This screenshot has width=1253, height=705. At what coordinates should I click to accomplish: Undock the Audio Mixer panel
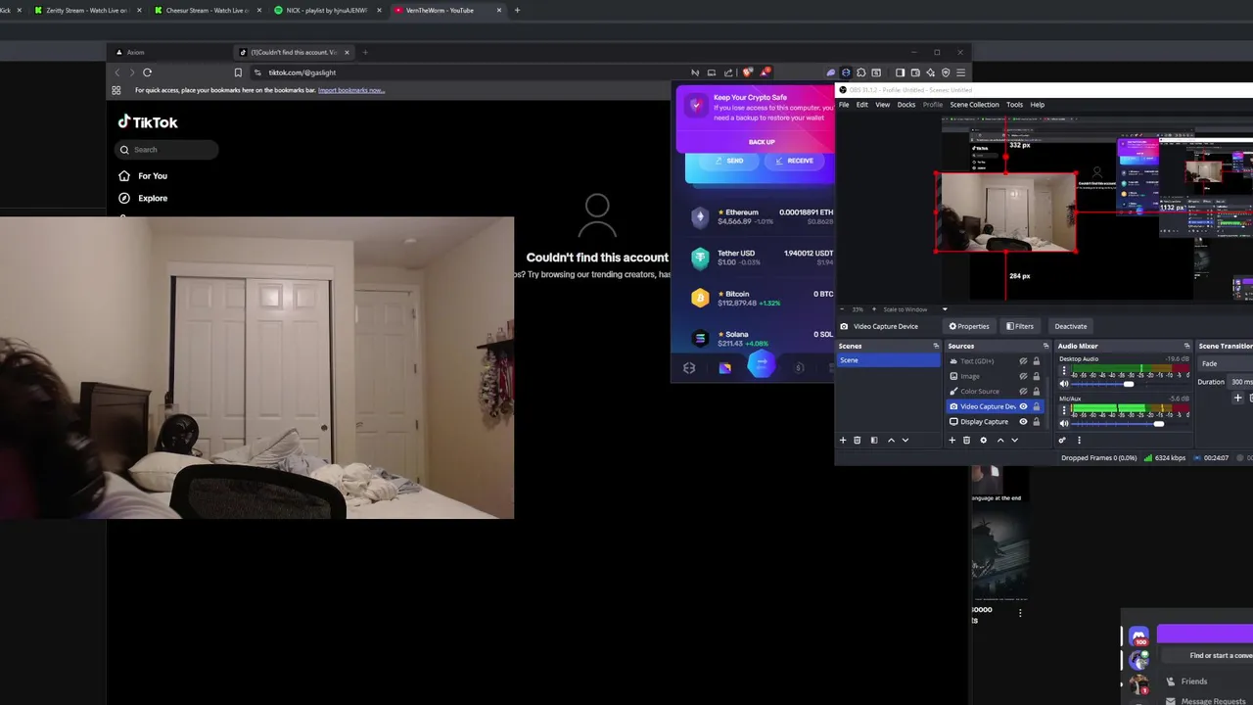click(x=1186, y=346)
